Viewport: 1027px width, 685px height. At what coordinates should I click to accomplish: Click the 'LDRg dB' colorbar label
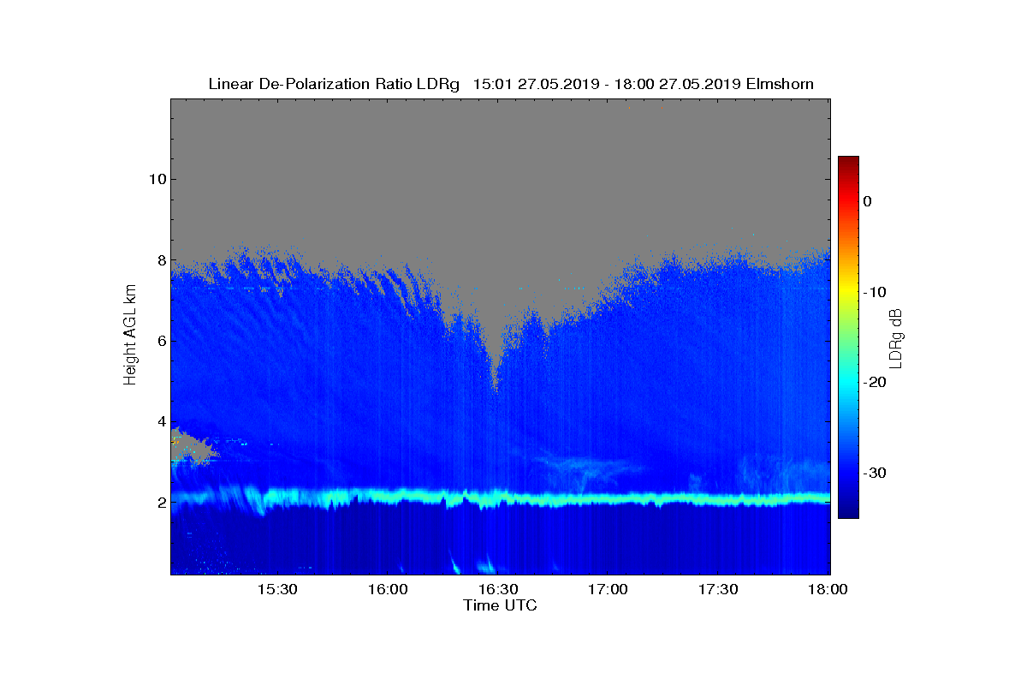896,337
